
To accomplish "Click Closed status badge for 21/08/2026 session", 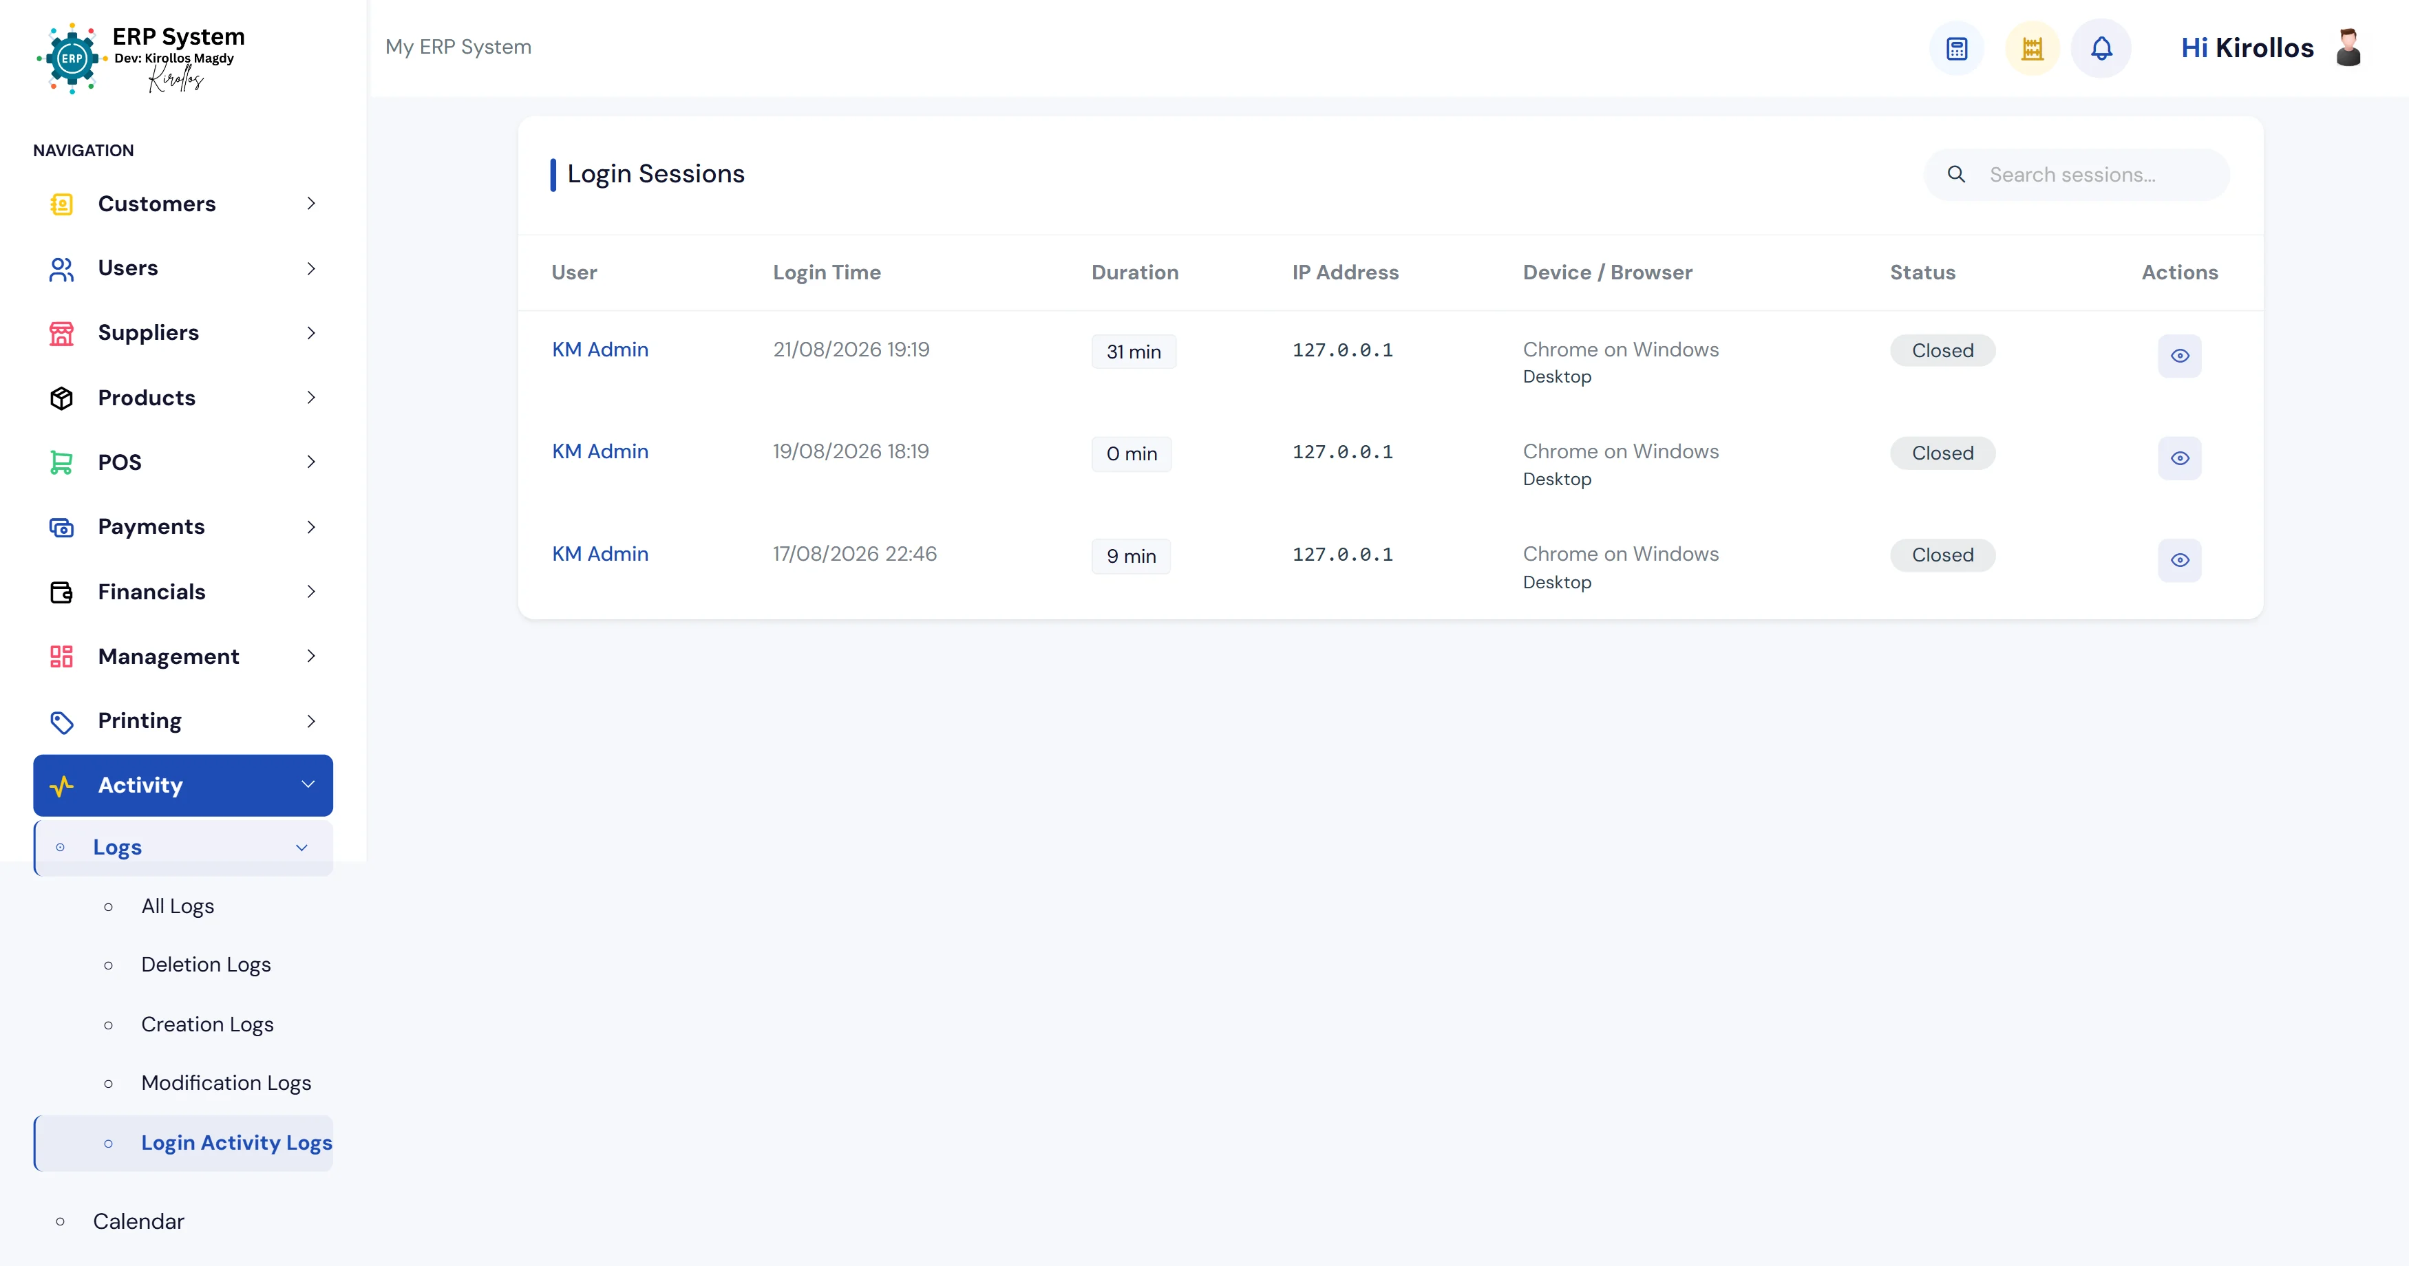I will [1942, 351].
